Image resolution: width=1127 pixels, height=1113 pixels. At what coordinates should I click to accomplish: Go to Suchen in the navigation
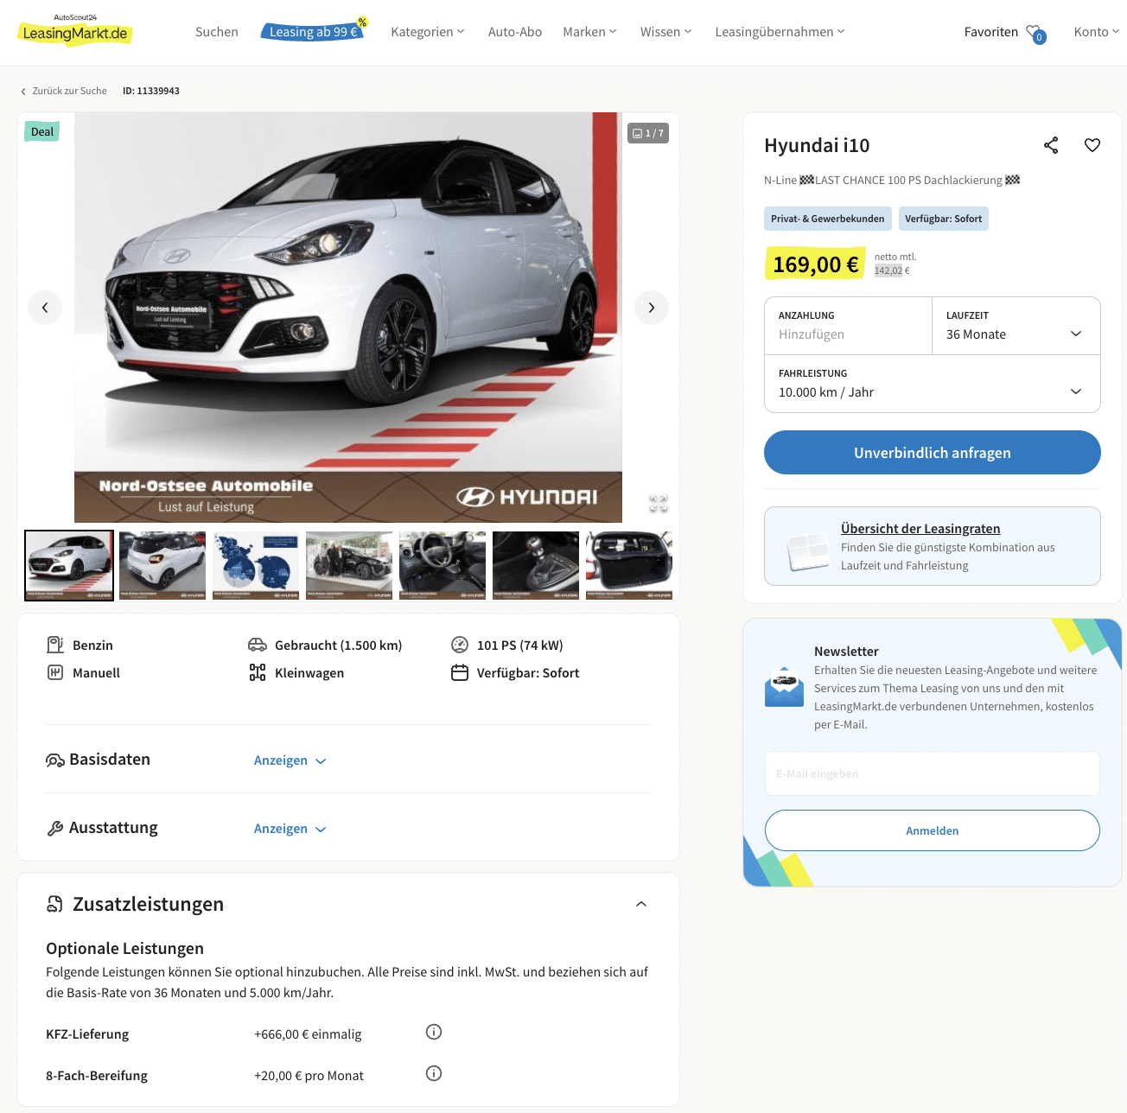coord(217,32)
